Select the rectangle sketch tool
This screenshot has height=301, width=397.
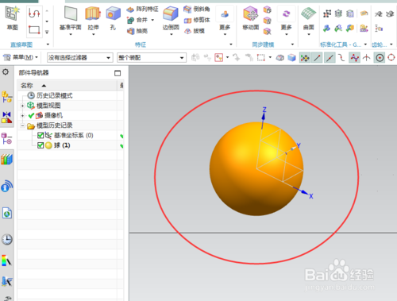[x=34, y=29]
